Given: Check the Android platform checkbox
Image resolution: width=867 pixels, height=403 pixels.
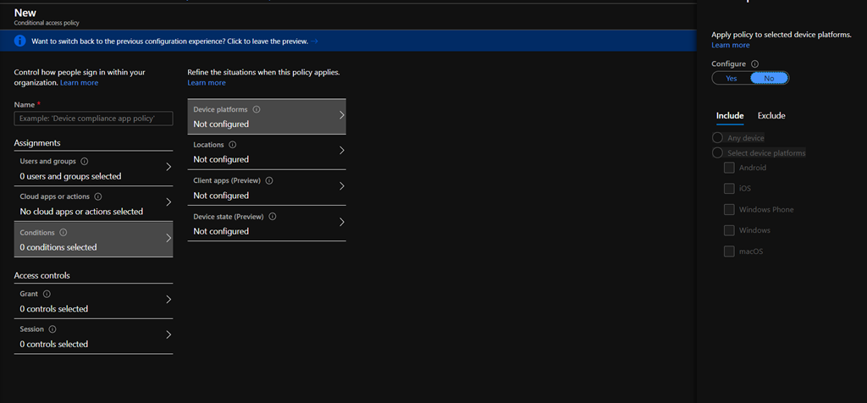Looking at the screenshot, I should pyautogui.click(x=729, y=168).
